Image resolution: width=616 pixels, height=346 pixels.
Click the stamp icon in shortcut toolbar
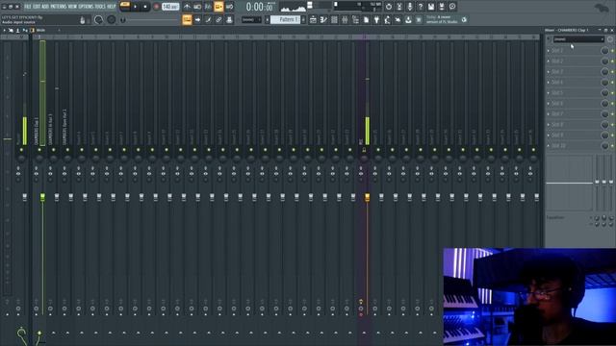pyautogui.click(x=229, y=19)
